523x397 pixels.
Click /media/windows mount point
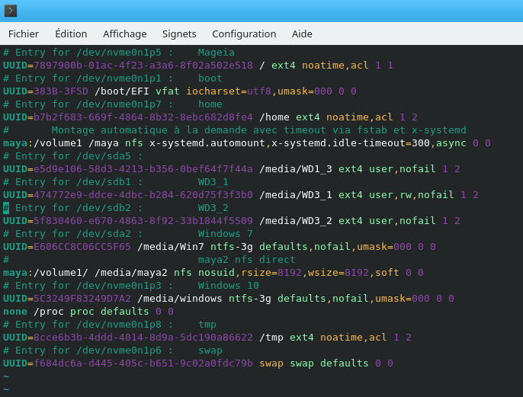[x=179, y=299]
